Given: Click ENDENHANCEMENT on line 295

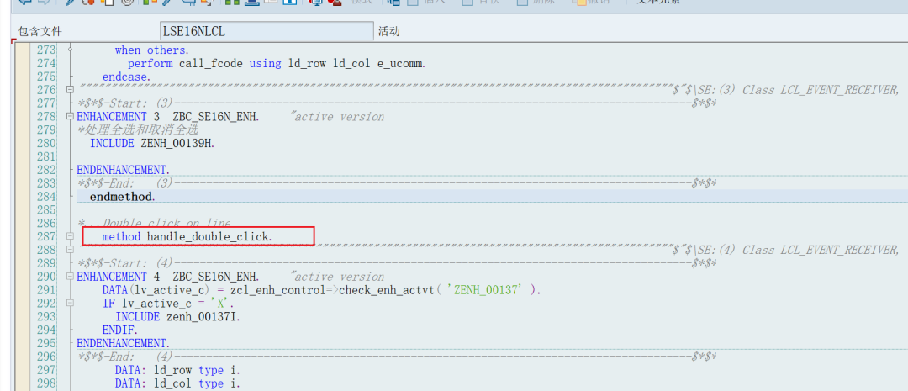Looking at the screenshot, I should point(124,343).
